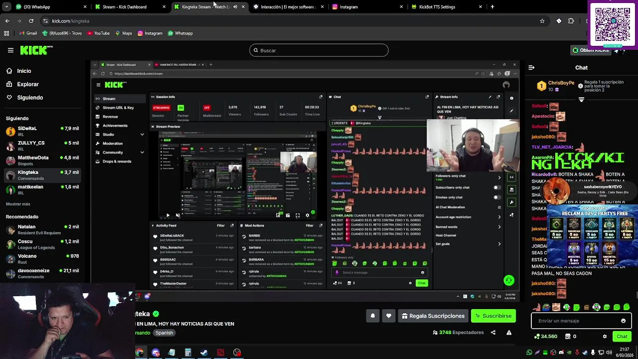The height and width of the screenshot is (359, 638).
Task: Click the green Suscribirse button
Action: pyautogui.click(x=493, y=316)
